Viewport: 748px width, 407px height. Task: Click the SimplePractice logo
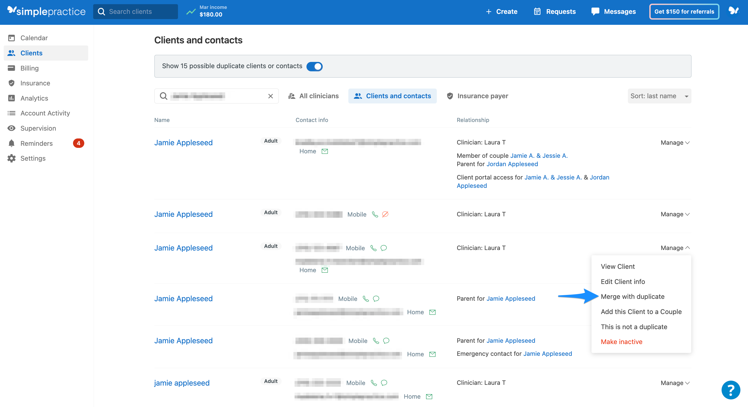[x=47, y=11]
